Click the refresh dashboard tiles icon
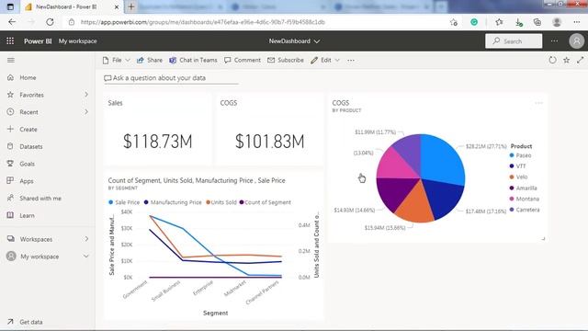This screenshot has width=588, height=331. point(552,60)
